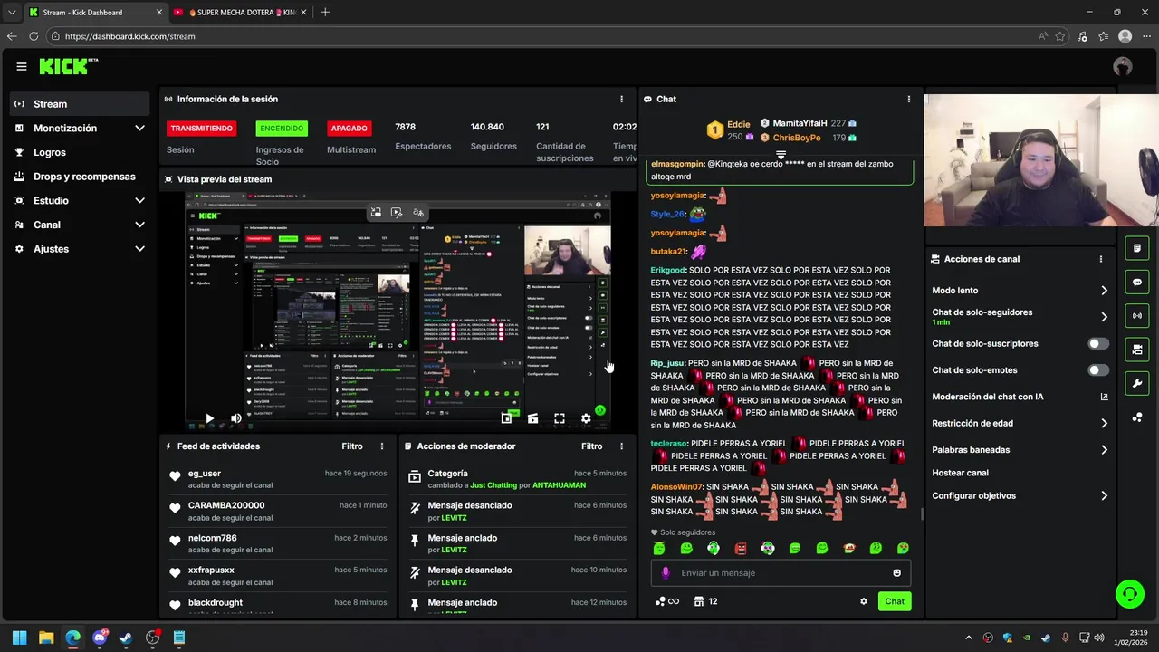Toggle Chat de solo-emotes switch
This screenshot has height=652, width=1159.
click(x=1098, y=370)
